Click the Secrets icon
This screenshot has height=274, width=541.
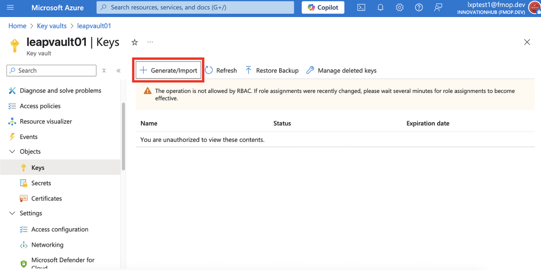click(x=24, y=183)
